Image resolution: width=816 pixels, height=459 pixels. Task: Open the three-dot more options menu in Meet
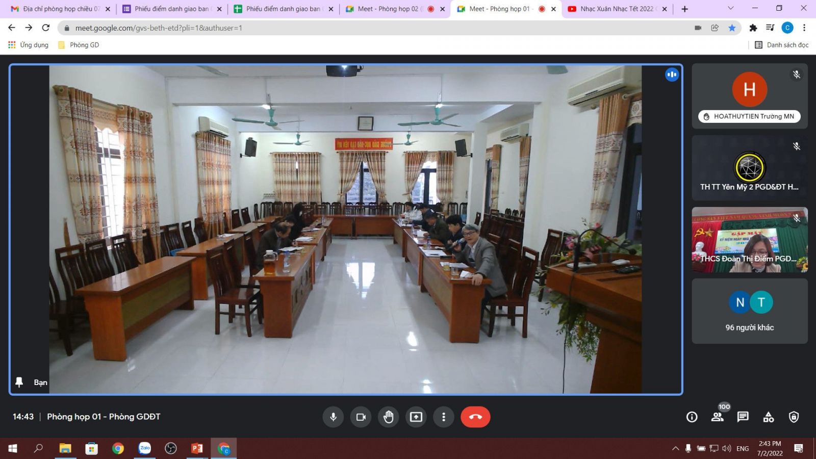click(x=444, y=417)
